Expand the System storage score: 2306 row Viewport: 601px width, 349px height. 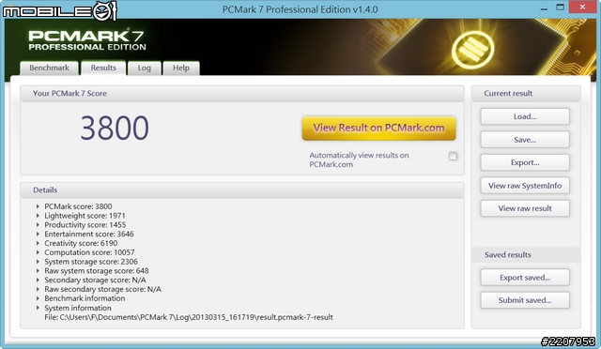(x=38, y=262)
